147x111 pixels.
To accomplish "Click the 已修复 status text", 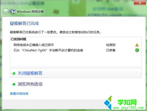I will pyautogui.click(x=111, y=50).
